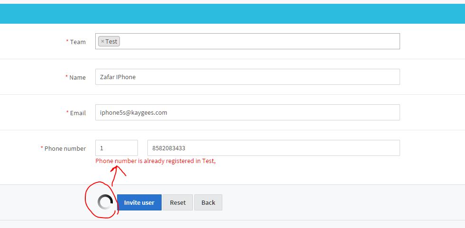
Task: Click inside the Team selection box
Action: tap(247, 41)
